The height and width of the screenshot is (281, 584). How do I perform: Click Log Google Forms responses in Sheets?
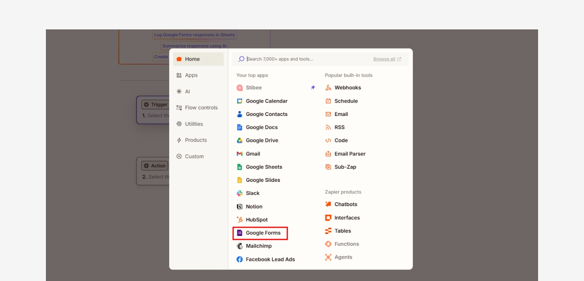click(x=194, y=35)
